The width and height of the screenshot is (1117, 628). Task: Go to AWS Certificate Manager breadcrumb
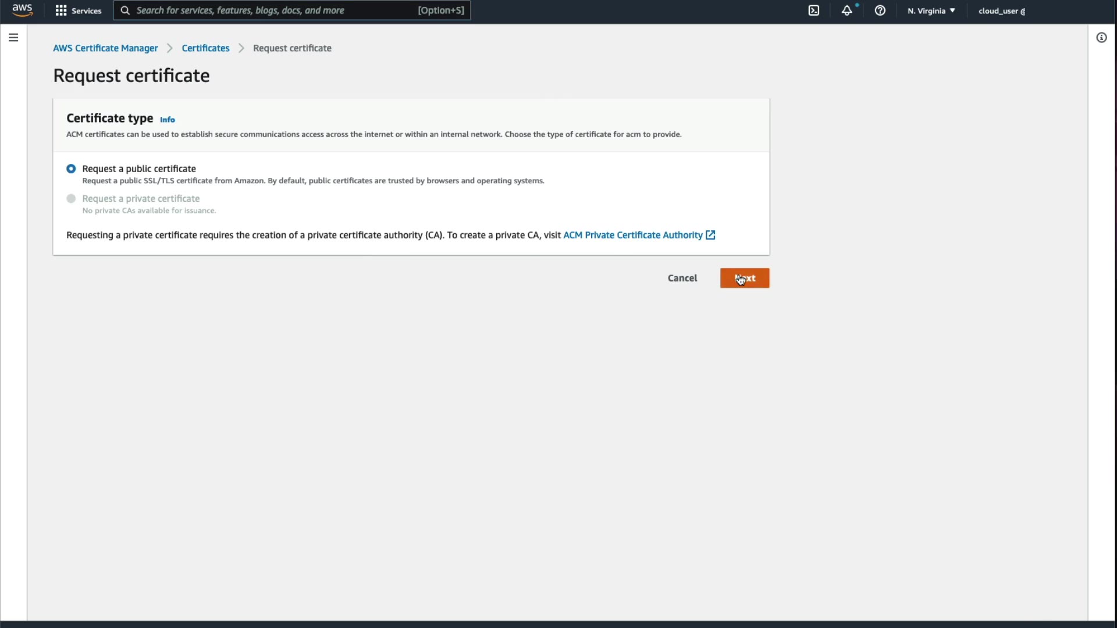tap(105, 48)
